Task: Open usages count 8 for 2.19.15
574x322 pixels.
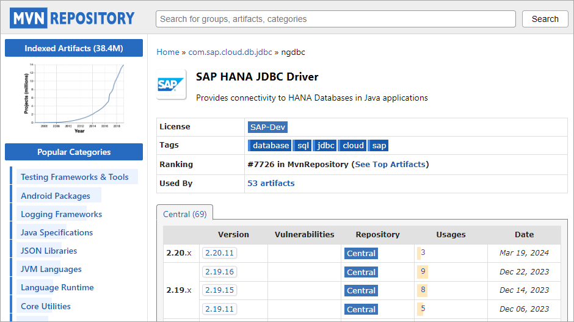Action: pyautogui.click(x=423, y=290)
